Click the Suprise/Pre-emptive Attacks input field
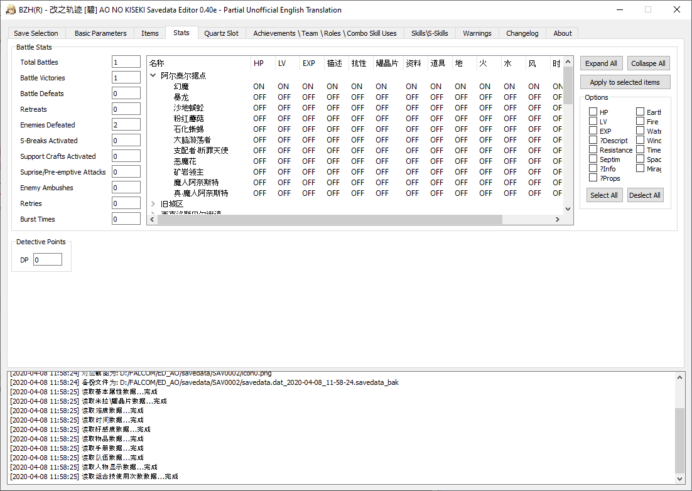Screen dimensions: 692x491 click(x=126, y=172)
